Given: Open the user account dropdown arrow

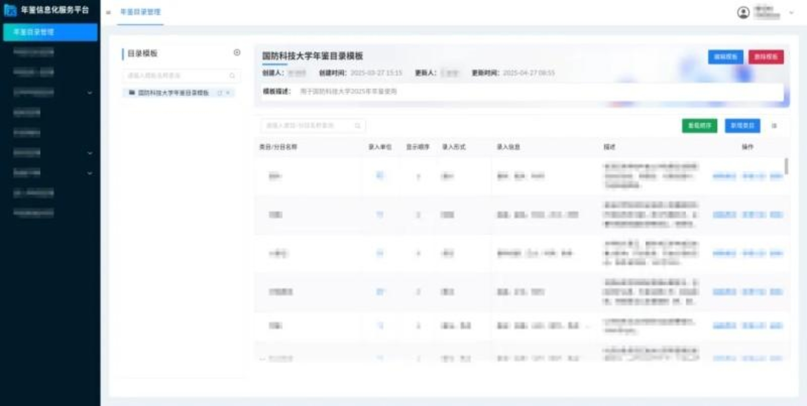Looking at the screenshot, I should point(791,13).
